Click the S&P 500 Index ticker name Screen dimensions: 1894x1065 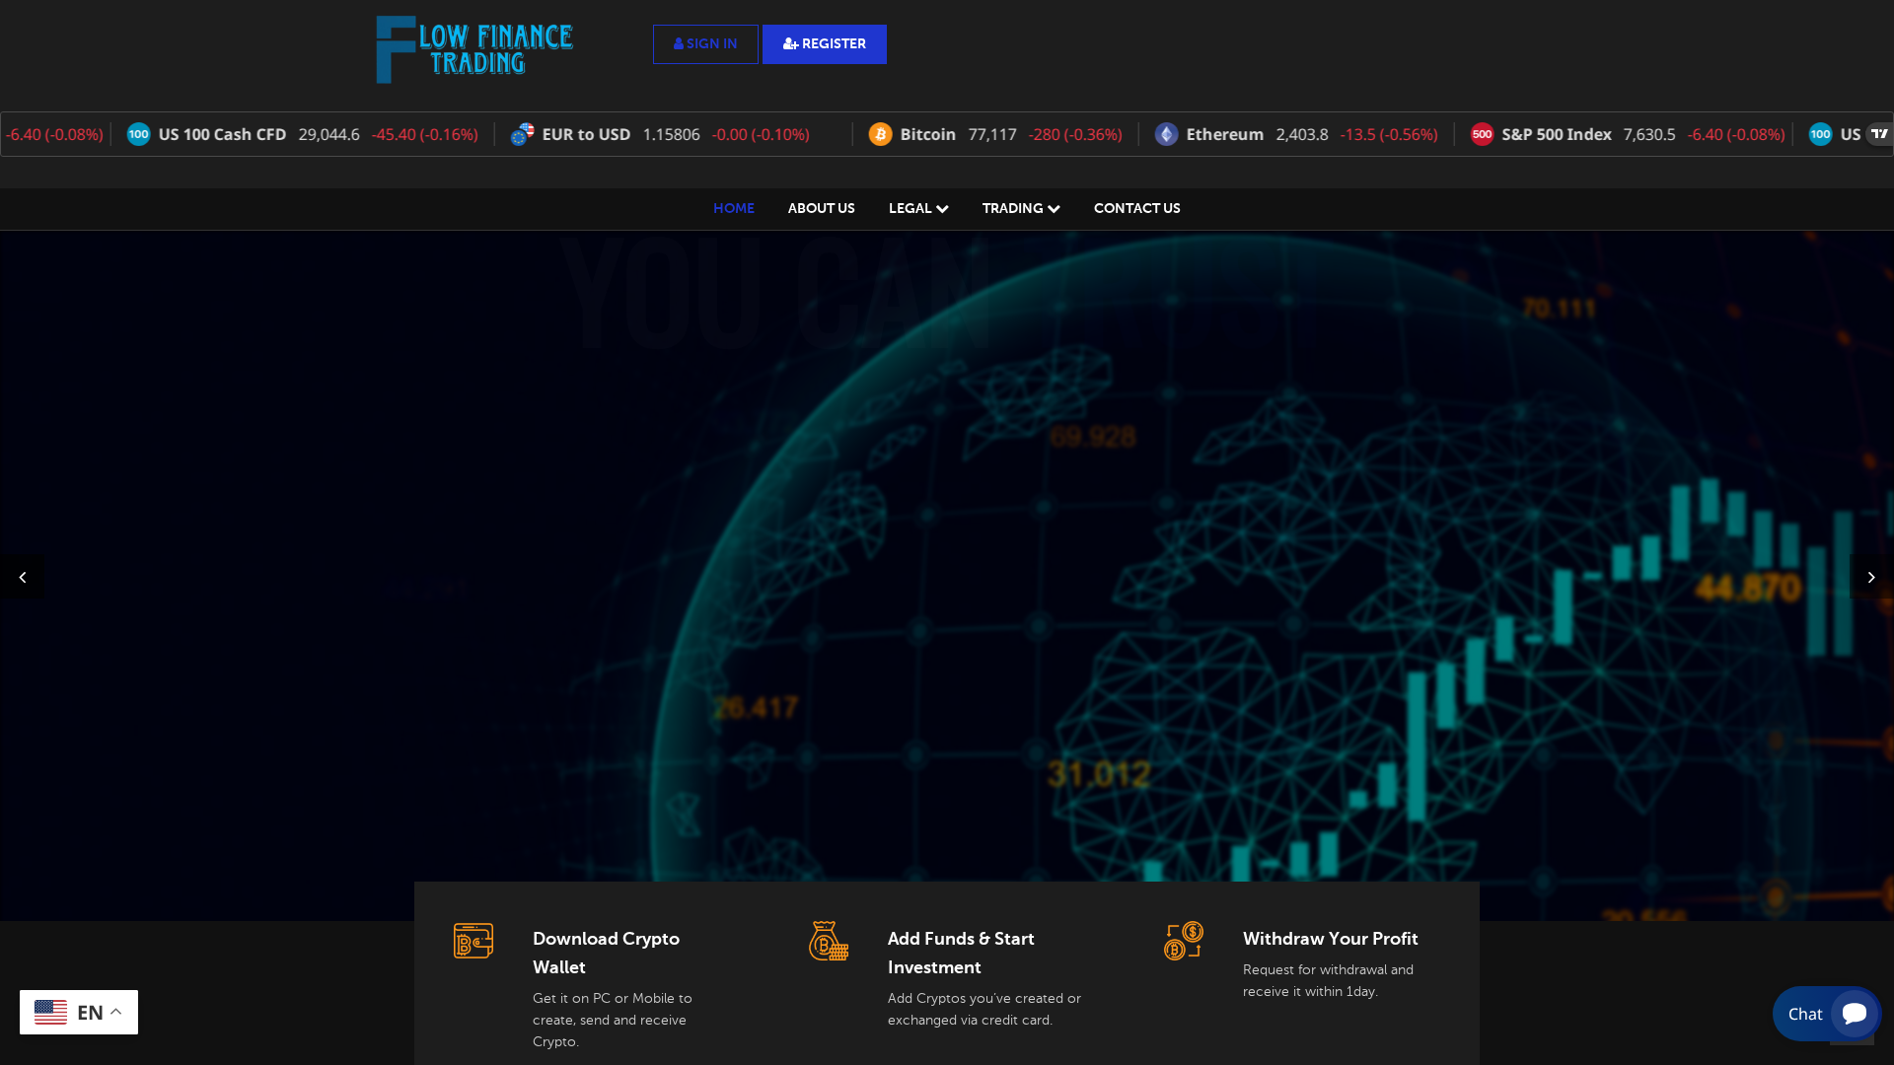point(1557,134)
